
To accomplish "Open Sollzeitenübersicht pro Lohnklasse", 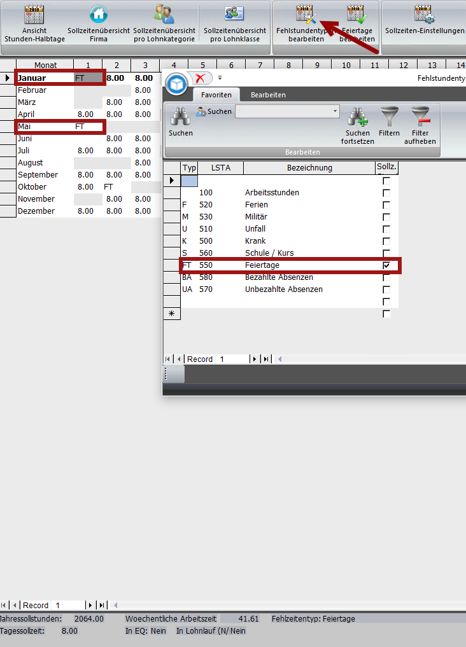I will pyautogui.click(x=234, y=25).
